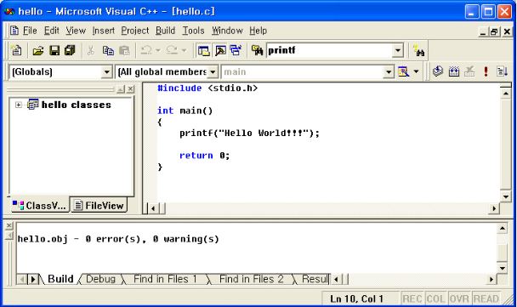Run the program with red exclamation icon

pyautogui.click(x=486, y=71)
